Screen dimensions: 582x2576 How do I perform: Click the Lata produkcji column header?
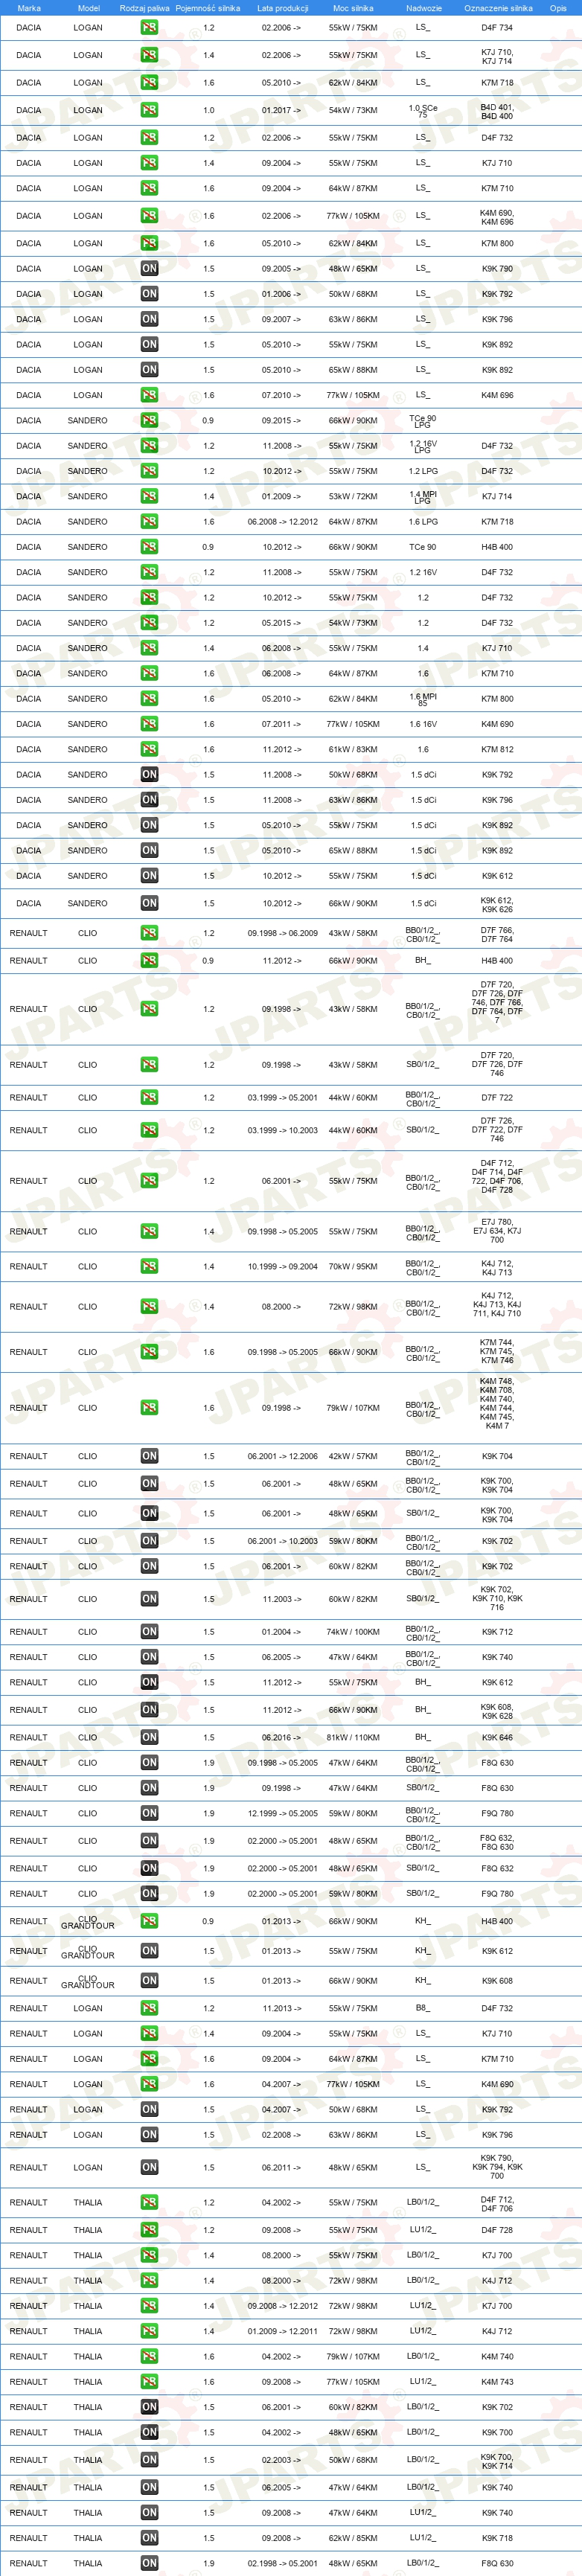[x=283, y=8]
